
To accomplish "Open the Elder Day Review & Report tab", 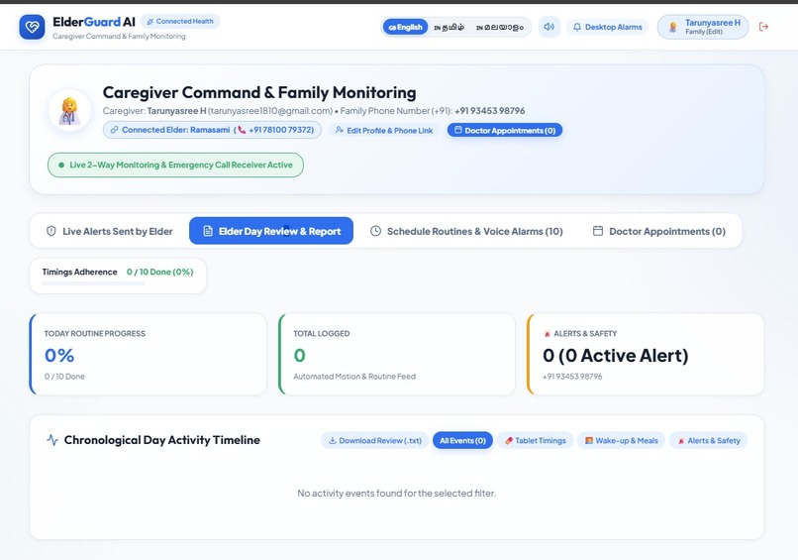I will [x=271, y=231].
